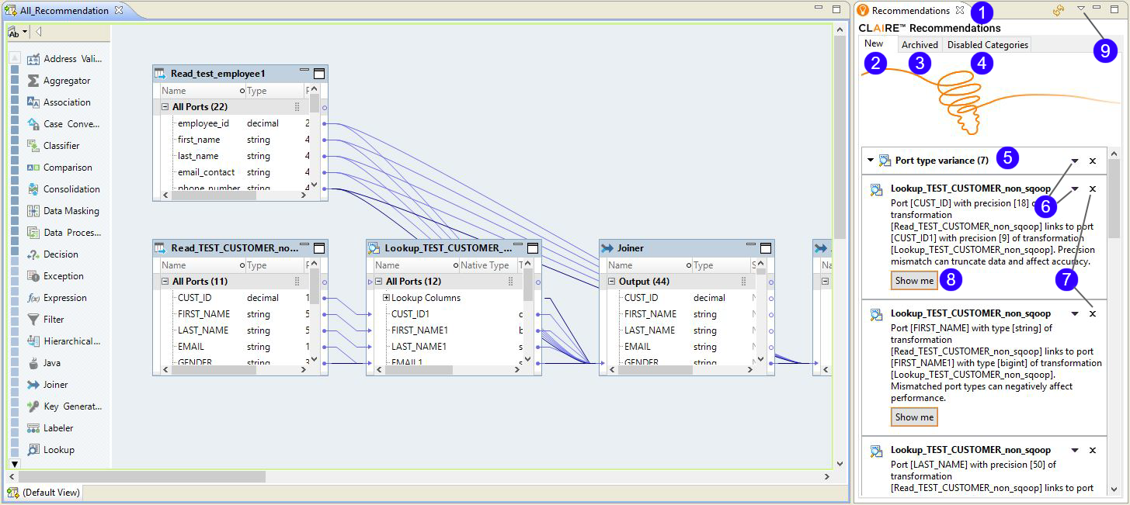Image resolution: width=1130 pixels, height=505 pixels.
Task: Open the Disabled Categories tab
Action: pos(987,45)
